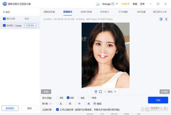This screenshot has height=115, width=171.
Task: Click the 处理图 button
Action: pos(165,92)
